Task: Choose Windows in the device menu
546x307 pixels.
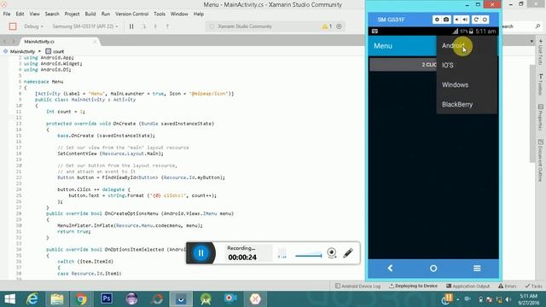Action: [x=467, y=84]
